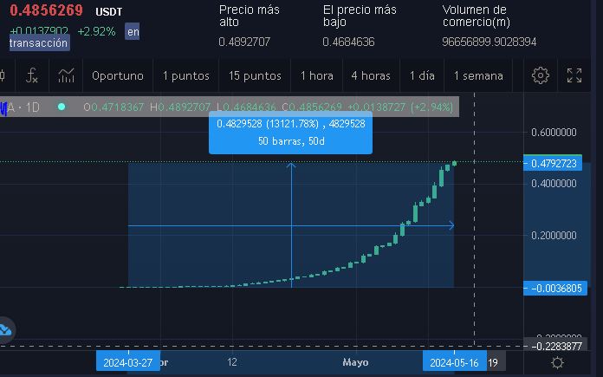The image size is (603, 377).
Task: Click the 1D legend label in chart header
Action: click(x=33, y=107)
